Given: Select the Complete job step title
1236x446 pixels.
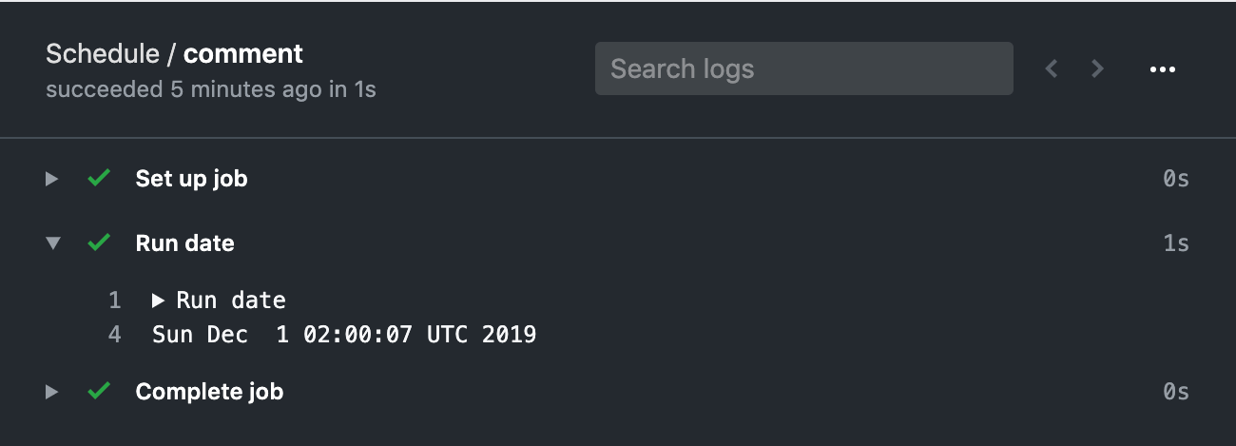Looking at the screenshot, I should coord(209,392).
